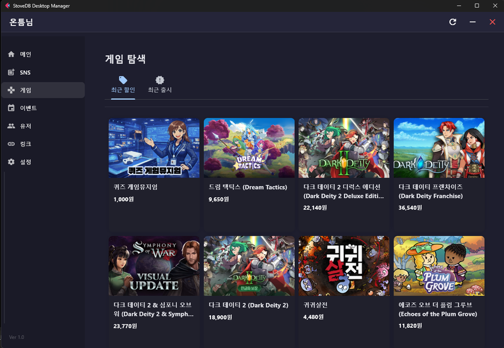This screenshot has width=504, height=348.
Task: Open the users icon for 유저
Action: tap(11, 126)
